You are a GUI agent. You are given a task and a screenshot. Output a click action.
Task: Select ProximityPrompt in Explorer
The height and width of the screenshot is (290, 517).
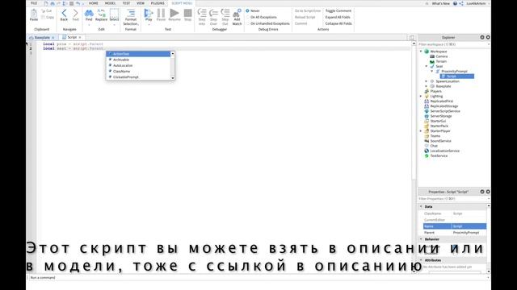[454, 72]
